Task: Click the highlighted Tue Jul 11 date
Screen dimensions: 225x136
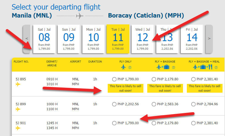Action: pyautogui.click(x=118, y=39)
